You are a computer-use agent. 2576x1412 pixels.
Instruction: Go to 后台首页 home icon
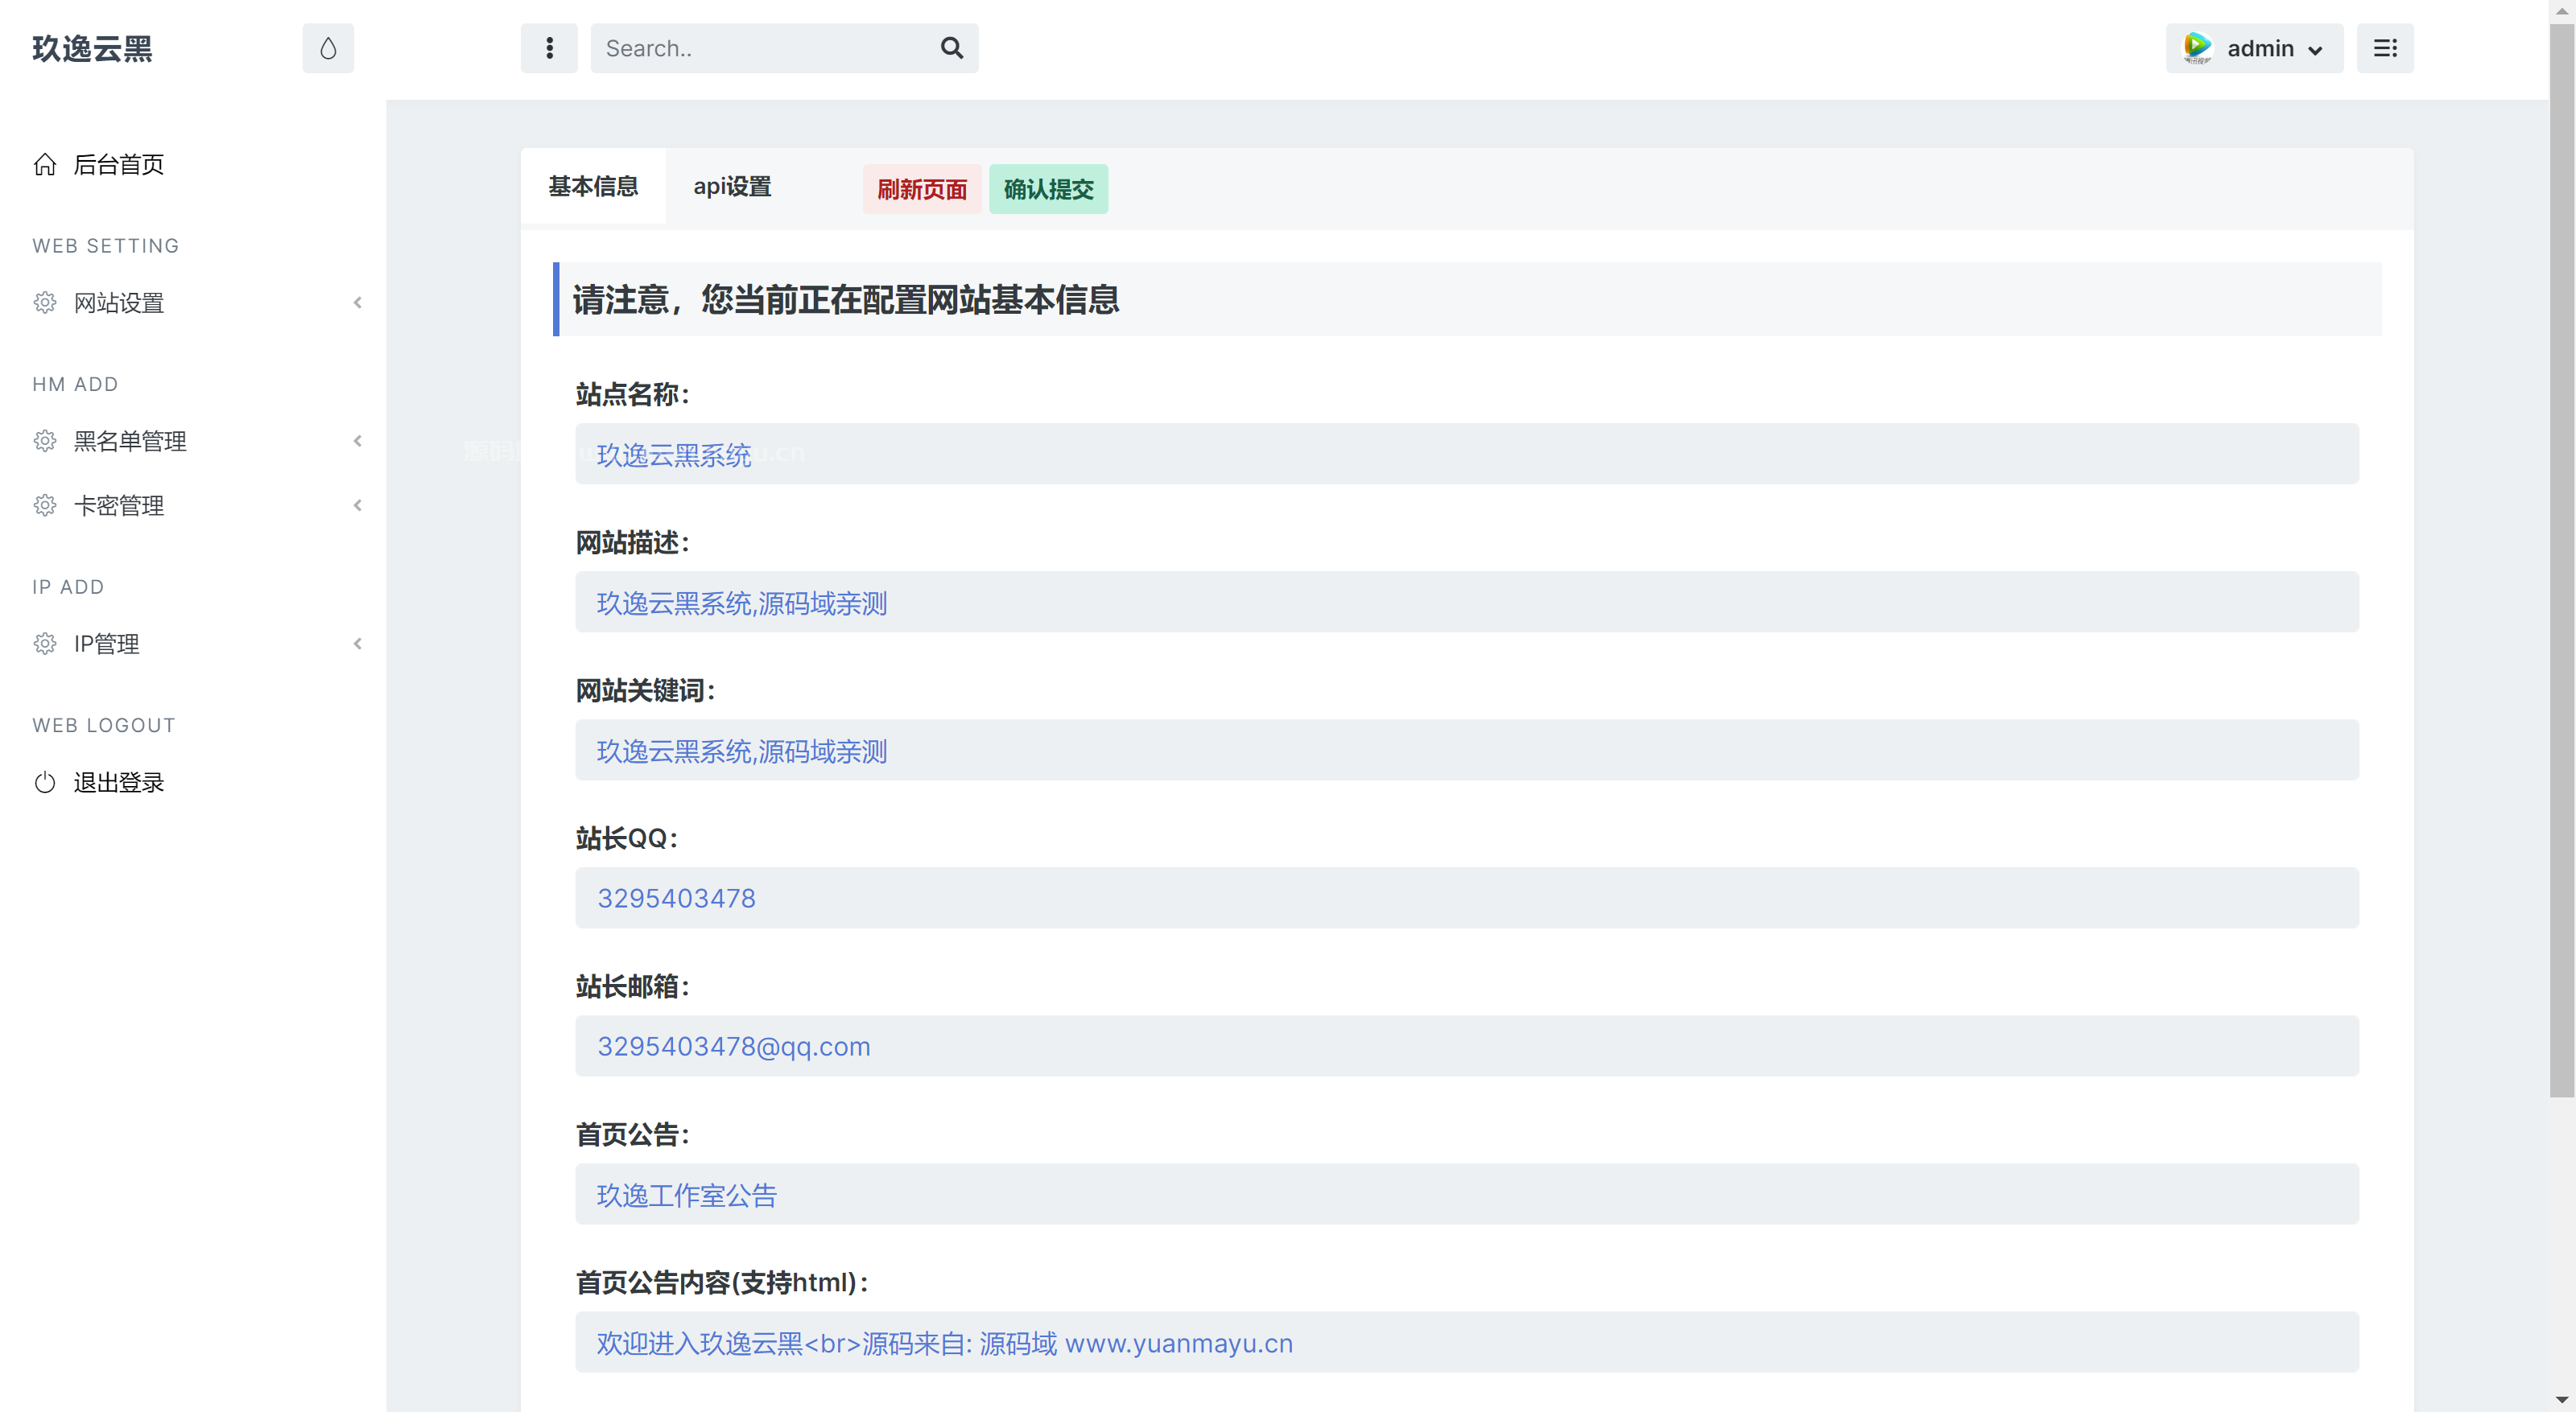(x=45, y=164)
